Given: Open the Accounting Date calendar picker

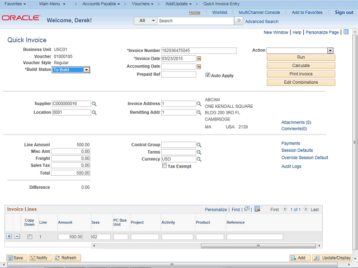Looking at the screenshot, I should coord(199,66).
